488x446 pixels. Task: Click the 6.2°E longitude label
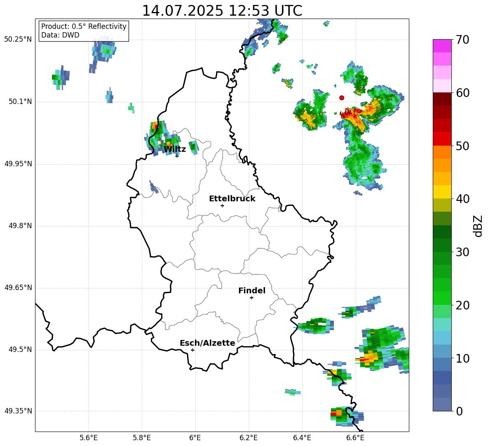249,438
